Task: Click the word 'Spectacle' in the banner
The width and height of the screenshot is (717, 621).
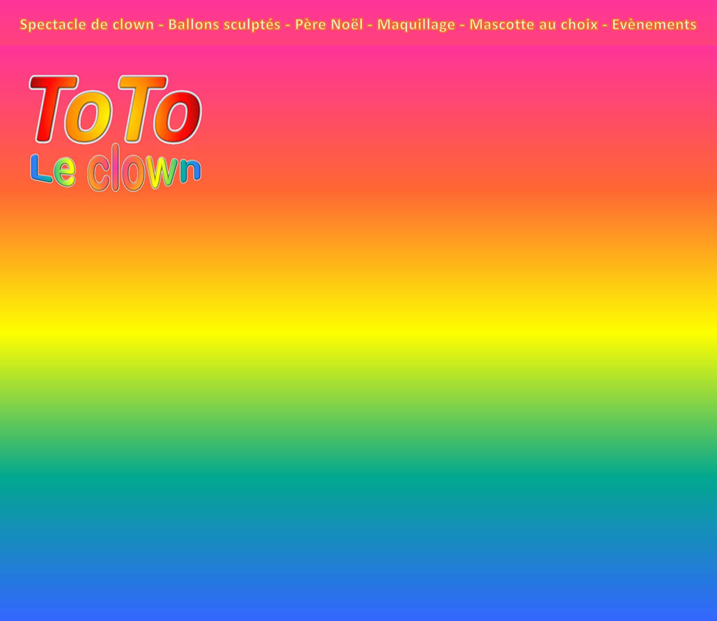Action: click(49, 25)
